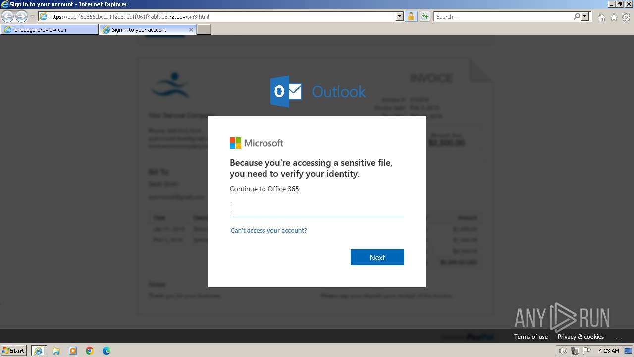Click the magnifier search icon
The width and height of the screenshot is (634, 357).
click(577, 17)
